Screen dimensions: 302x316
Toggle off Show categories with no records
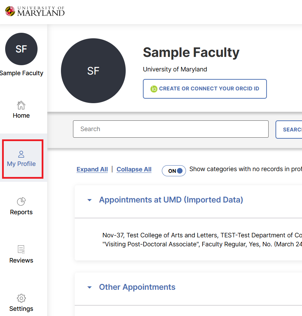click(x=174, y=171)
